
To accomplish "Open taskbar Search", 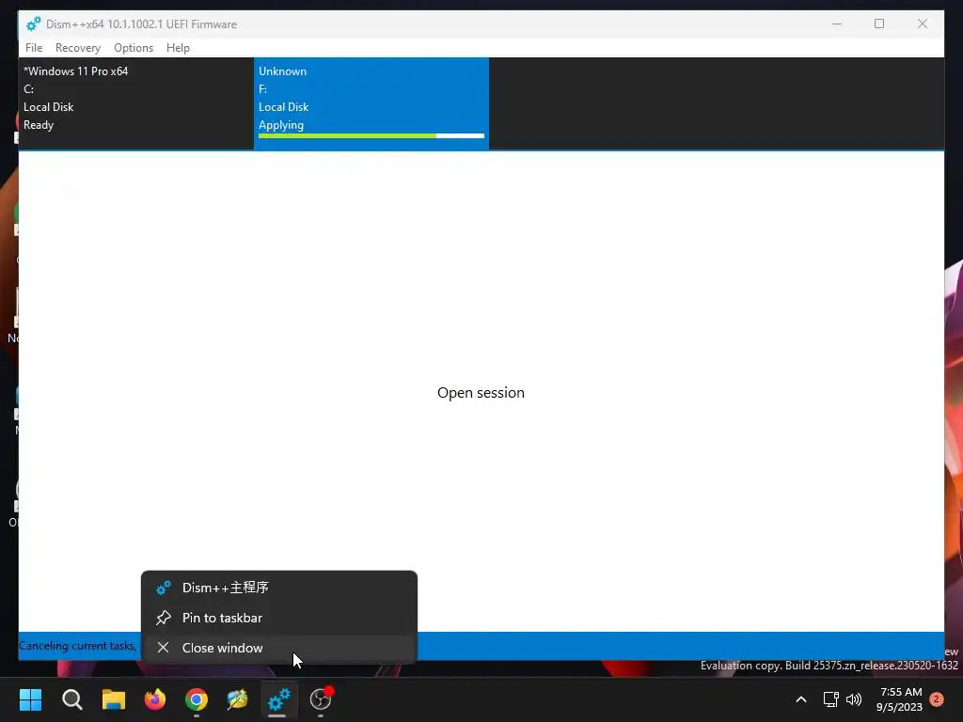I will 71,699.
